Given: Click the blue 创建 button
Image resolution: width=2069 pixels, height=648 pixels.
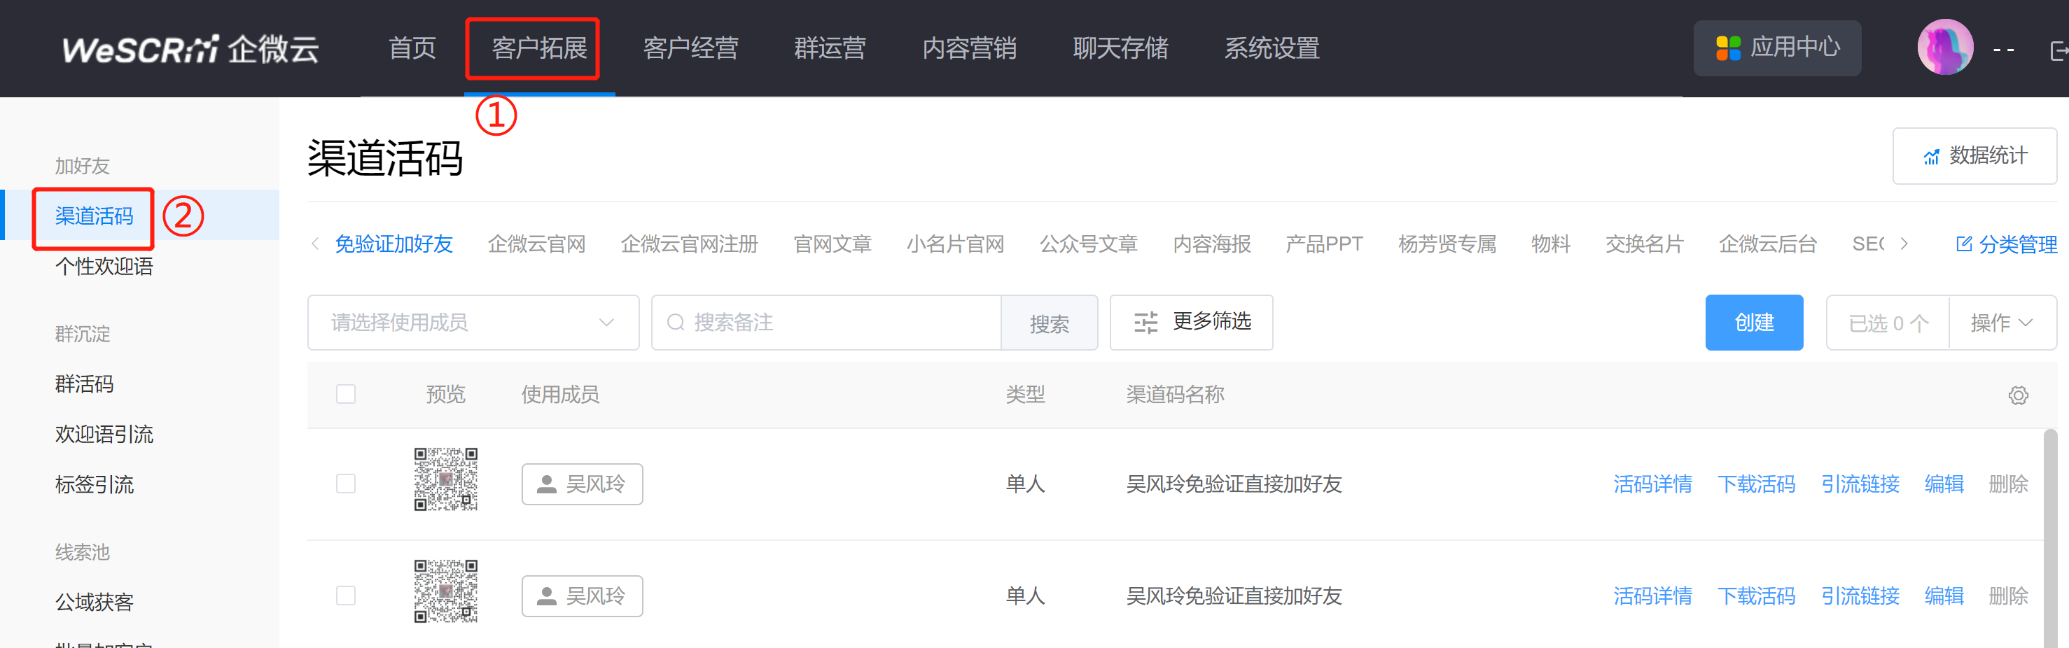Looking at the screenshot, I should [x=1753, y=323].
